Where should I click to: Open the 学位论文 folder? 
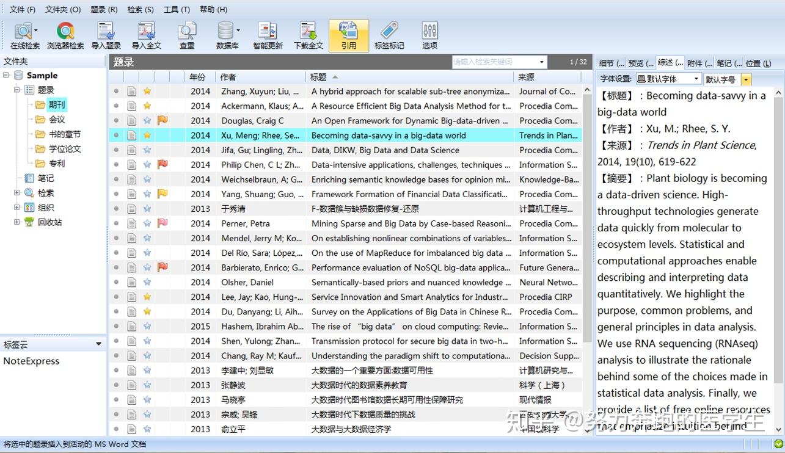(x=64, y=149)
